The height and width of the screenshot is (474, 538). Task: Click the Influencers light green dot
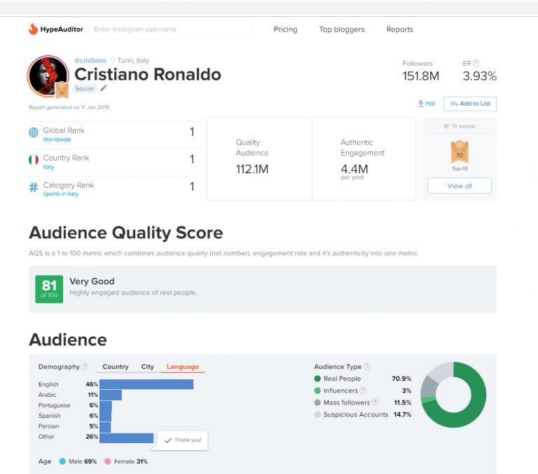point(317,391)
